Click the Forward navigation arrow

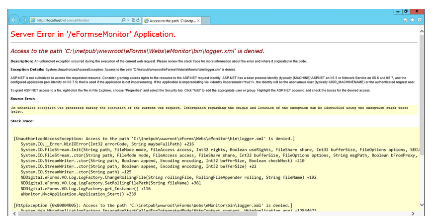(x=24, y=20)
